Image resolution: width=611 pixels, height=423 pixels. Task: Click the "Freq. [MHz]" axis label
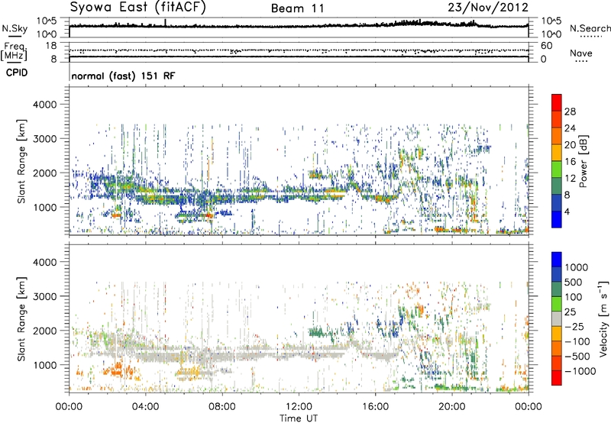click(14, 51)
